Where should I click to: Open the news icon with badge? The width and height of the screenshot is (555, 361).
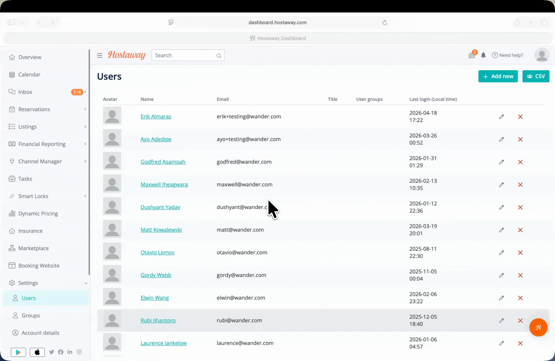click(472, 55)
